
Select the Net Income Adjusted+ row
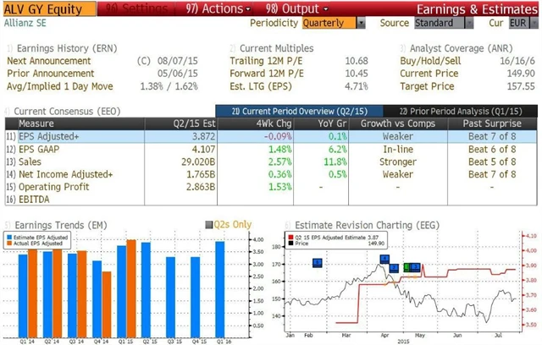pos(271,174)
